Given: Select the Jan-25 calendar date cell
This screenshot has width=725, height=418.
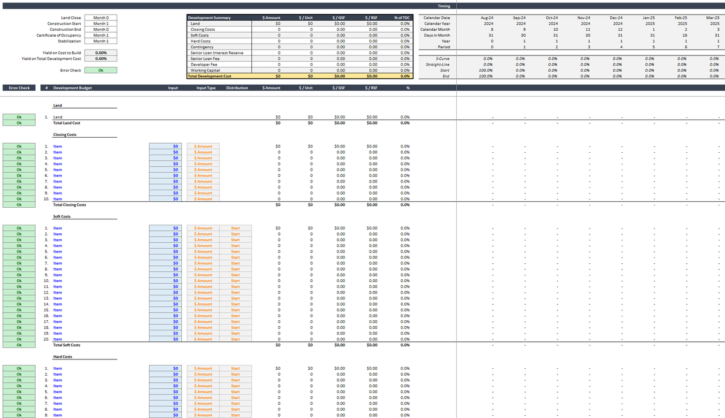Looking at the screenshot, I should click(648, 18).
